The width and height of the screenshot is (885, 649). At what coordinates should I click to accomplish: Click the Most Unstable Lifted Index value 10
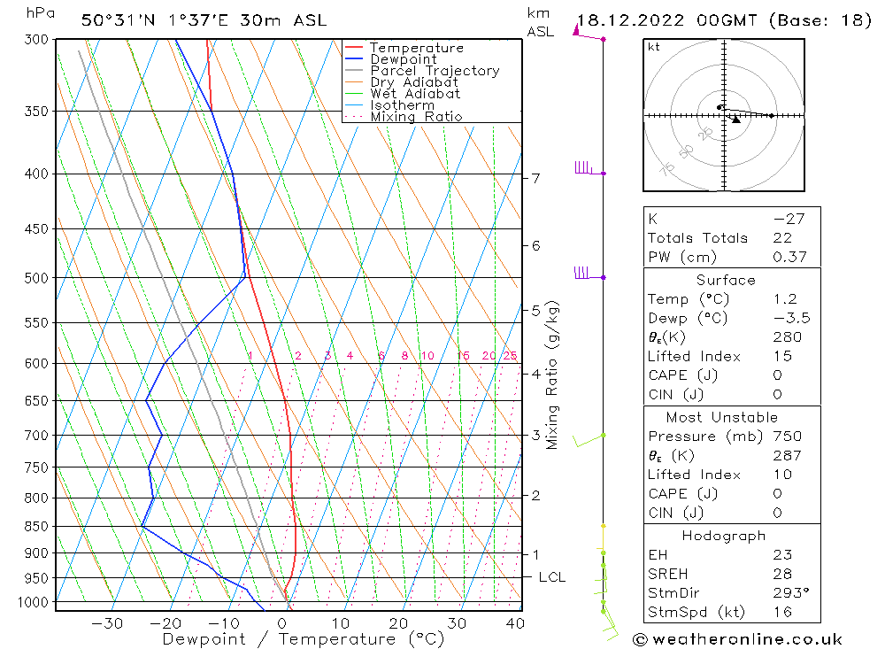tap(783, 475)
